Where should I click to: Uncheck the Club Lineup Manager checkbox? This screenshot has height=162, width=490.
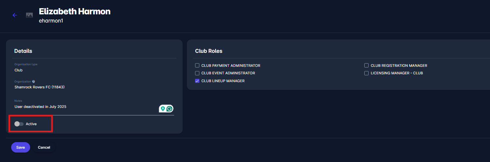pos(197,81)
